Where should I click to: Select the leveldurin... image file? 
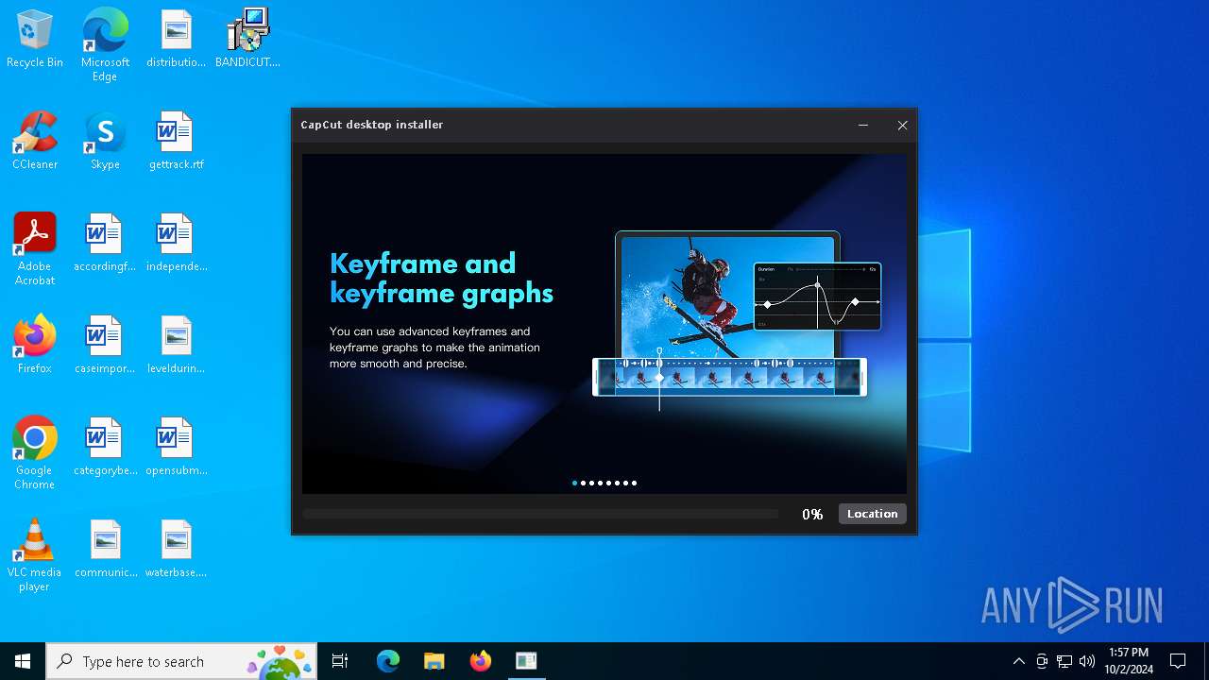point(176,346)
